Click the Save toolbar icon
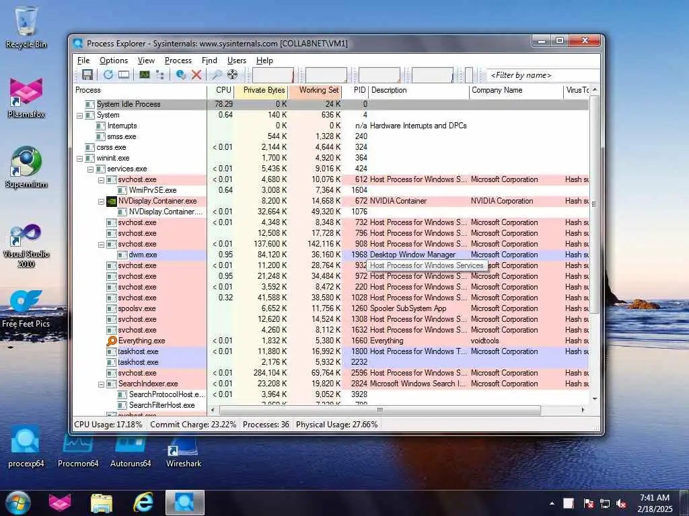689x516 pixels. click(87, 75)
